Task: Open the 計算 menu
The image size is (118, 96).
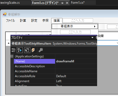Action: (x=23, y=21)
